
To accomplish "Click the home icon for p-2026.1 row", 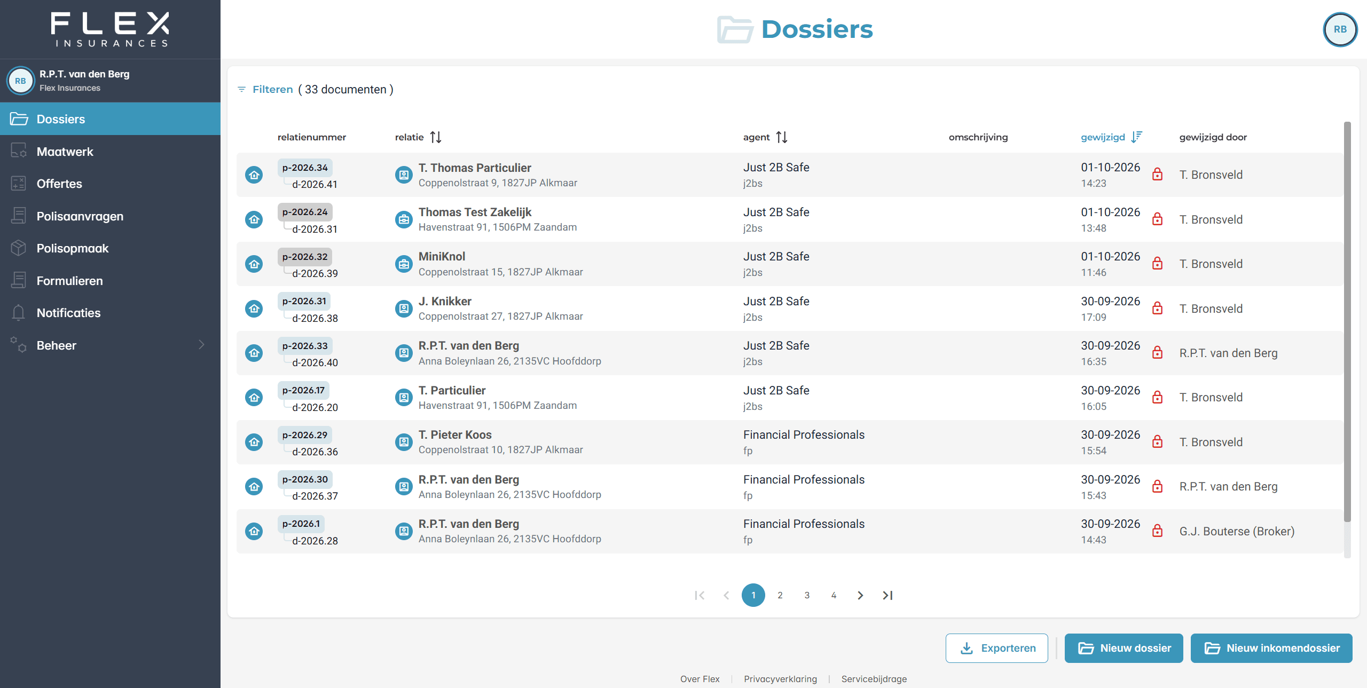I will point(254,531).
